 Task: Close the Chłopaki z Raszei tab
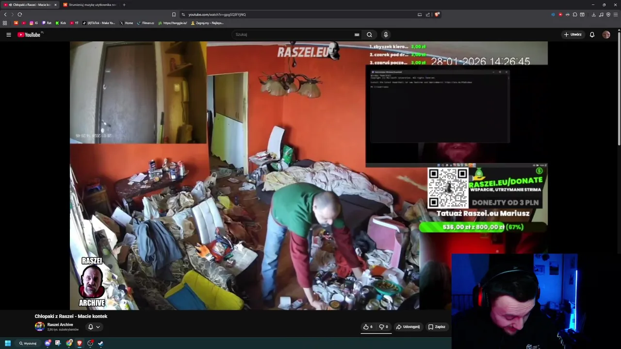pos(55,5)
